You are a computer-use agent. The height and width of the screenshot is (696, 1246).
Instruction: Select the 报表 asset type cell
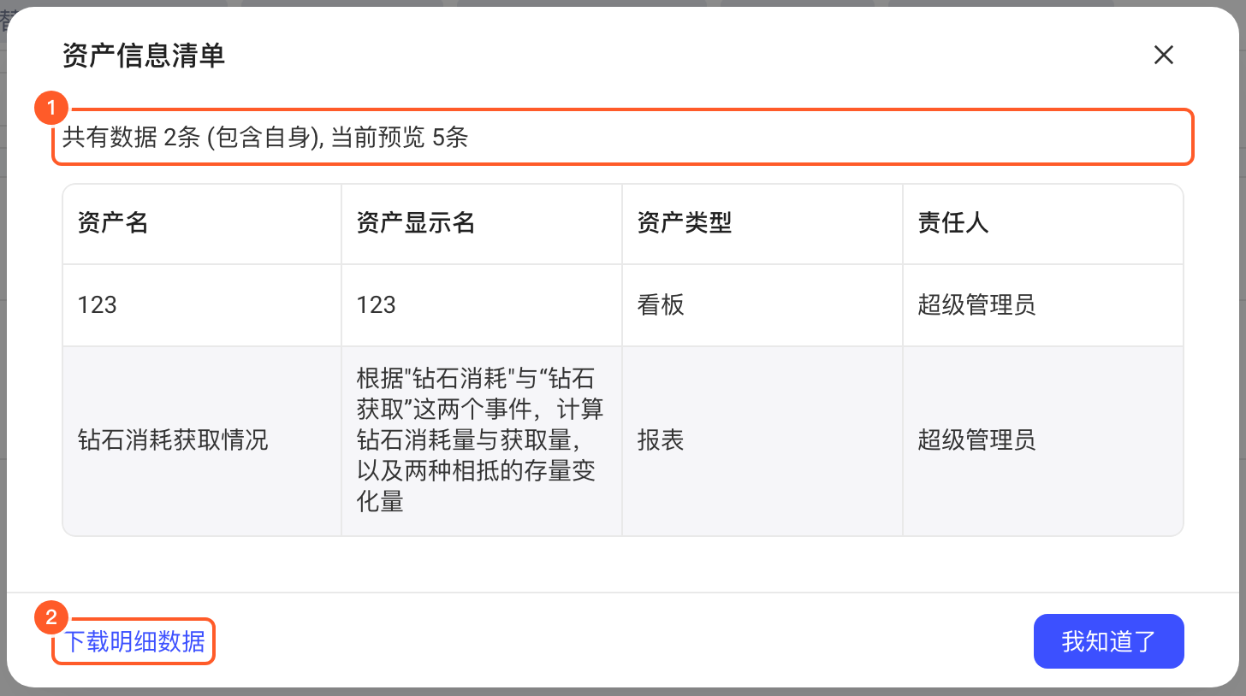pyautogui.click(x=762, y=441)
